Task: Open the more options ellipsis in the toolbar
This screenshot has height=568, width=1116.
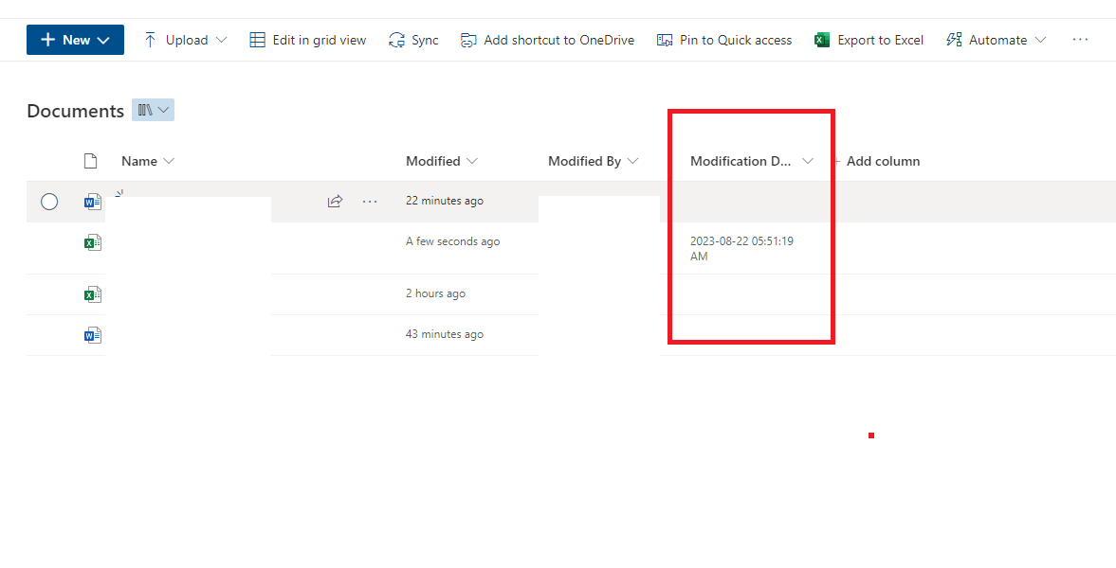Action: [x=1080, y=39]
